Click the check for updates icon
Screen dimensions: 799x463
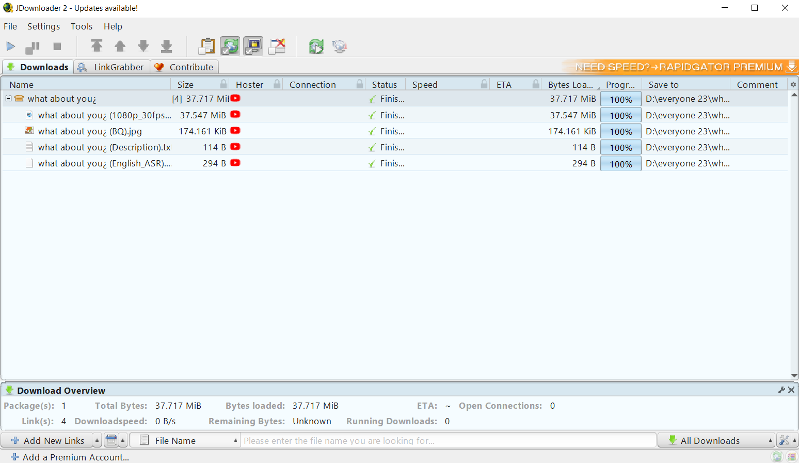click(316, 47)
